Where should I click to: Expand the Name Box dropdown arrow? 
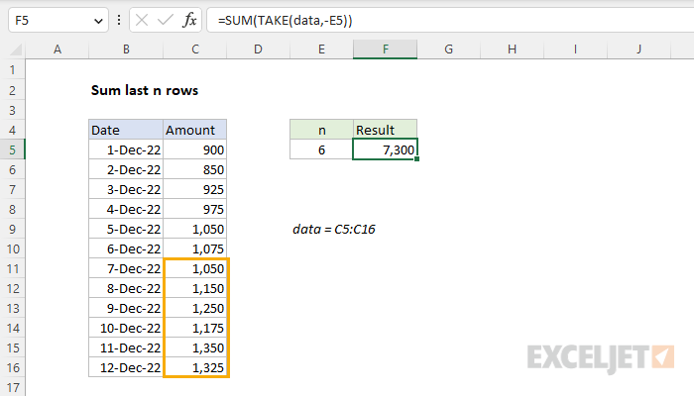pyautogui.click(x=98, y=21)
